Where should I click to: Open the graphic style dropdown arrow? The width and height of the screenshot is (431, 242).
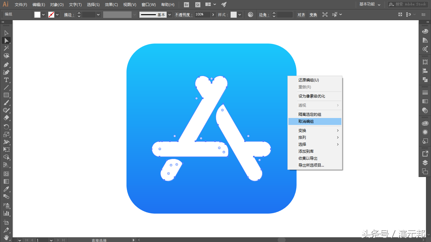[x=240, y=15]
